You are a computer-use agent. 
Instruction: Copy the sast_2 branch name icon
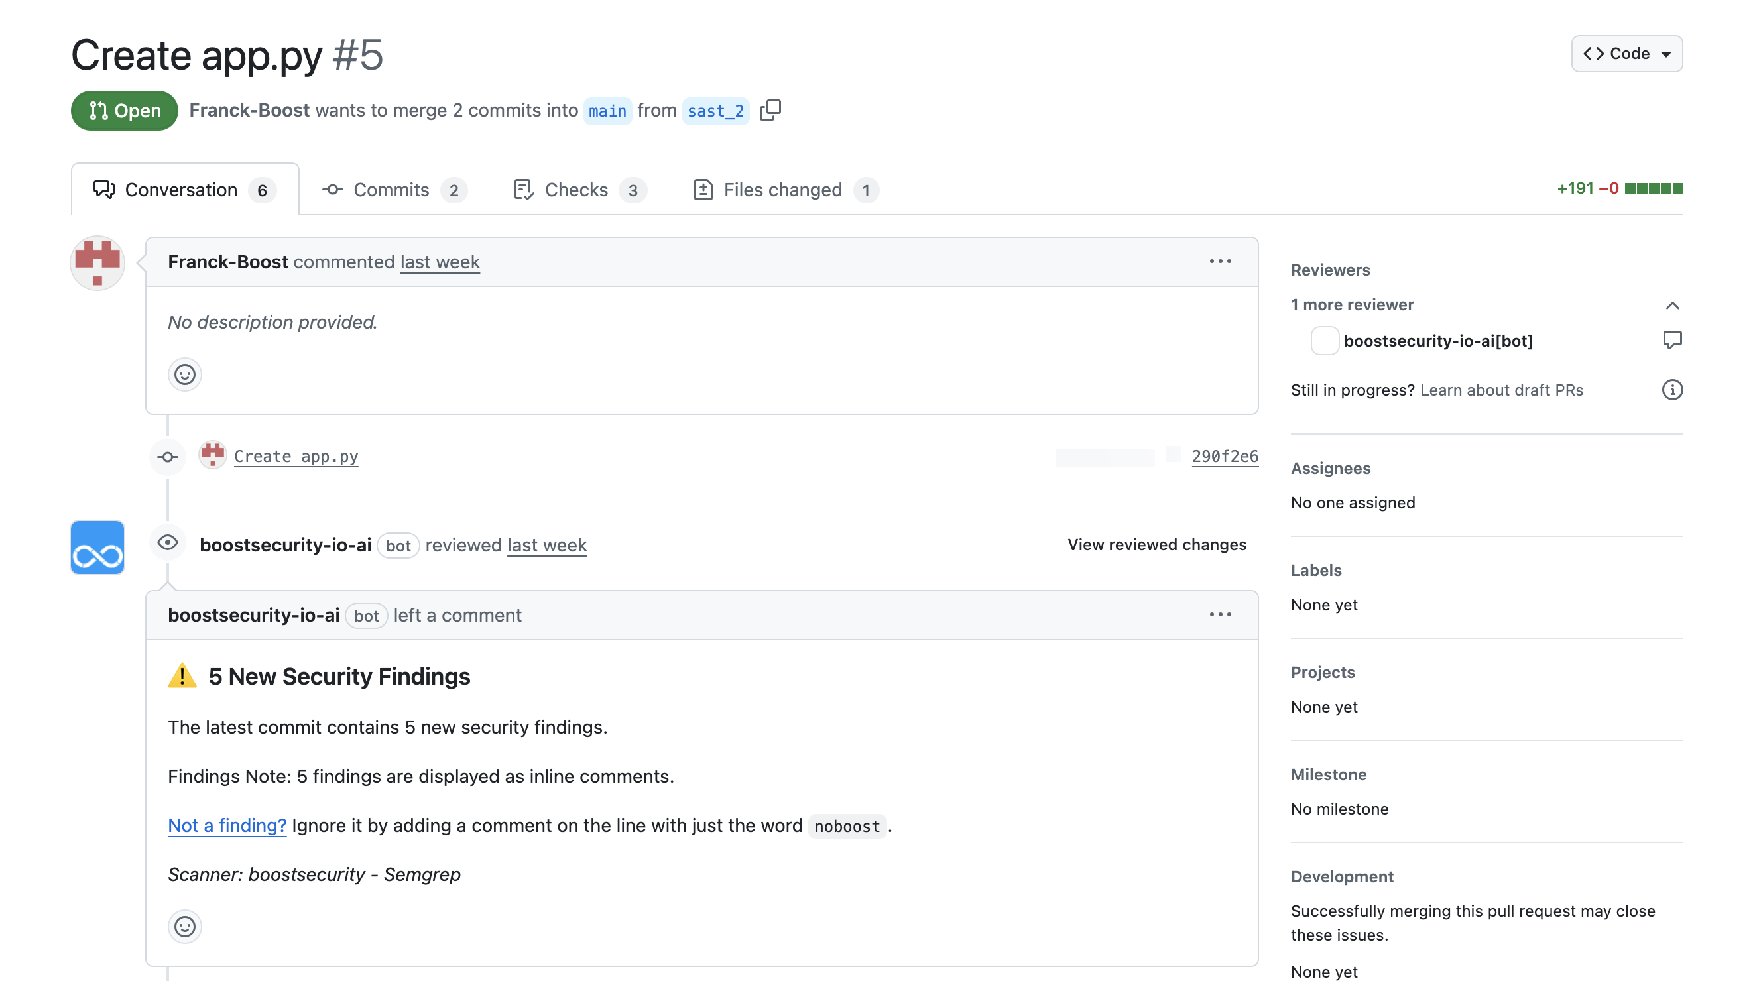click(x=770, y=109)
